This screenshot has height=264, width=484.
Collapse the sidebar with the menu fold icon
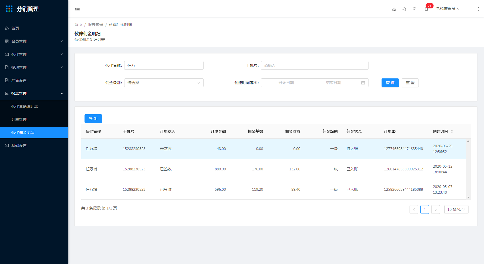[77, 9]
